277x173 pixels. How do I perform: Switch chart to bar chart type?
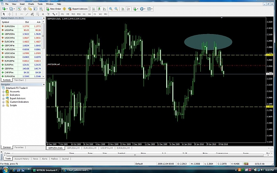coord(94,9)
